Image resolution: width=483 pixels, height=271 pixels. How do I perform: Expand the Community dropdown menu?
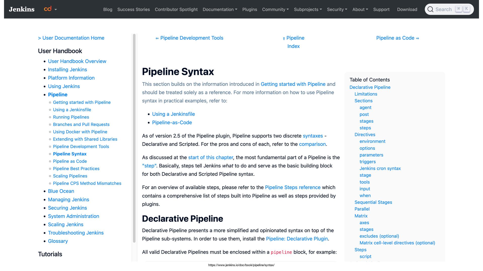coord(275,9)
